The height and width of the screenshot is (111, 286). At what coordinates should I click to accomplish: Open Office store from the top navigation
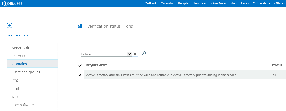coord(262,3)
